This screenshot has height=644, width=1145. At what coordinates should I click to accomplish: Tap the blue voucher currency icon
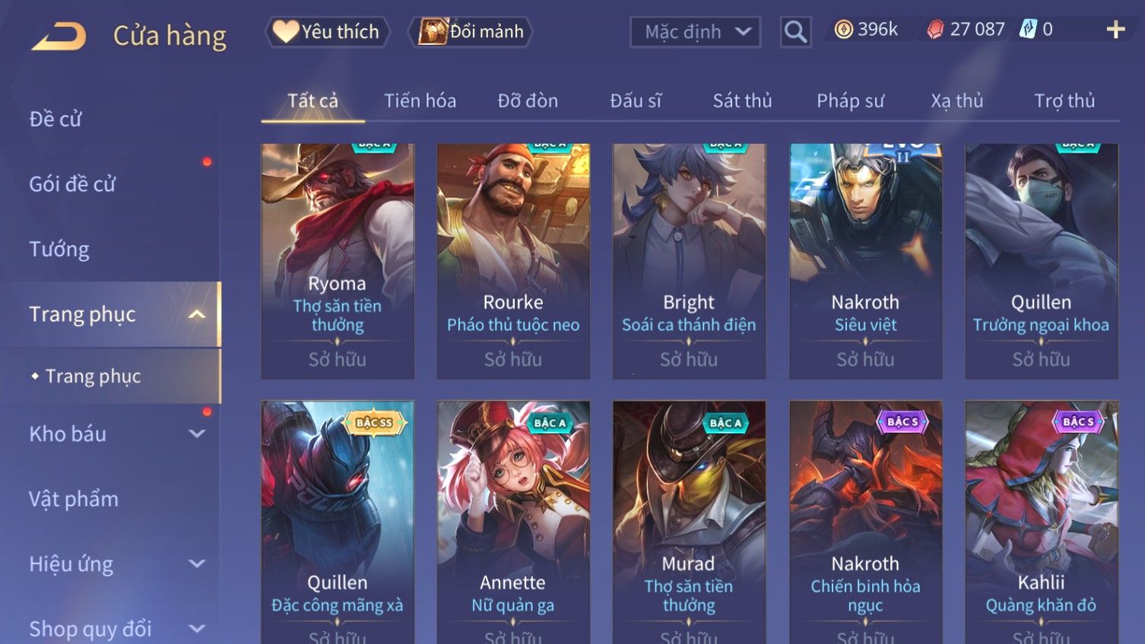1028,30
